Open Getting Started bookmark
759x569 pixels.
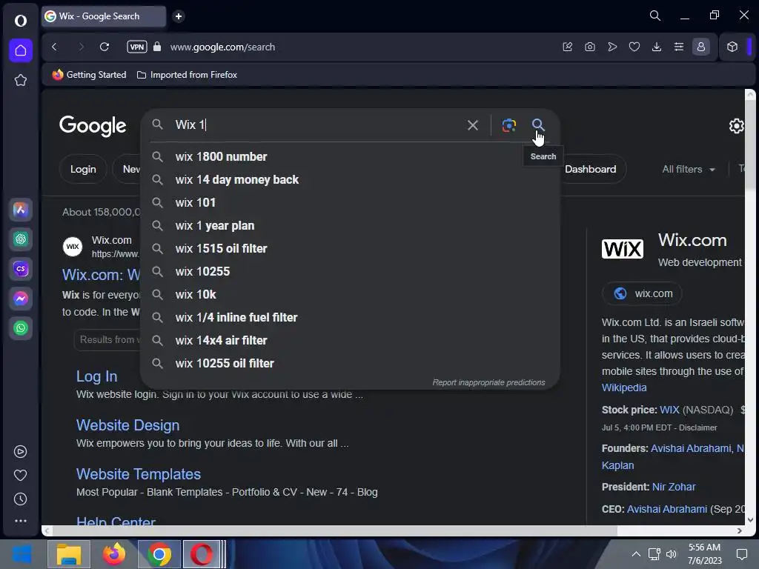click(89, 75)
